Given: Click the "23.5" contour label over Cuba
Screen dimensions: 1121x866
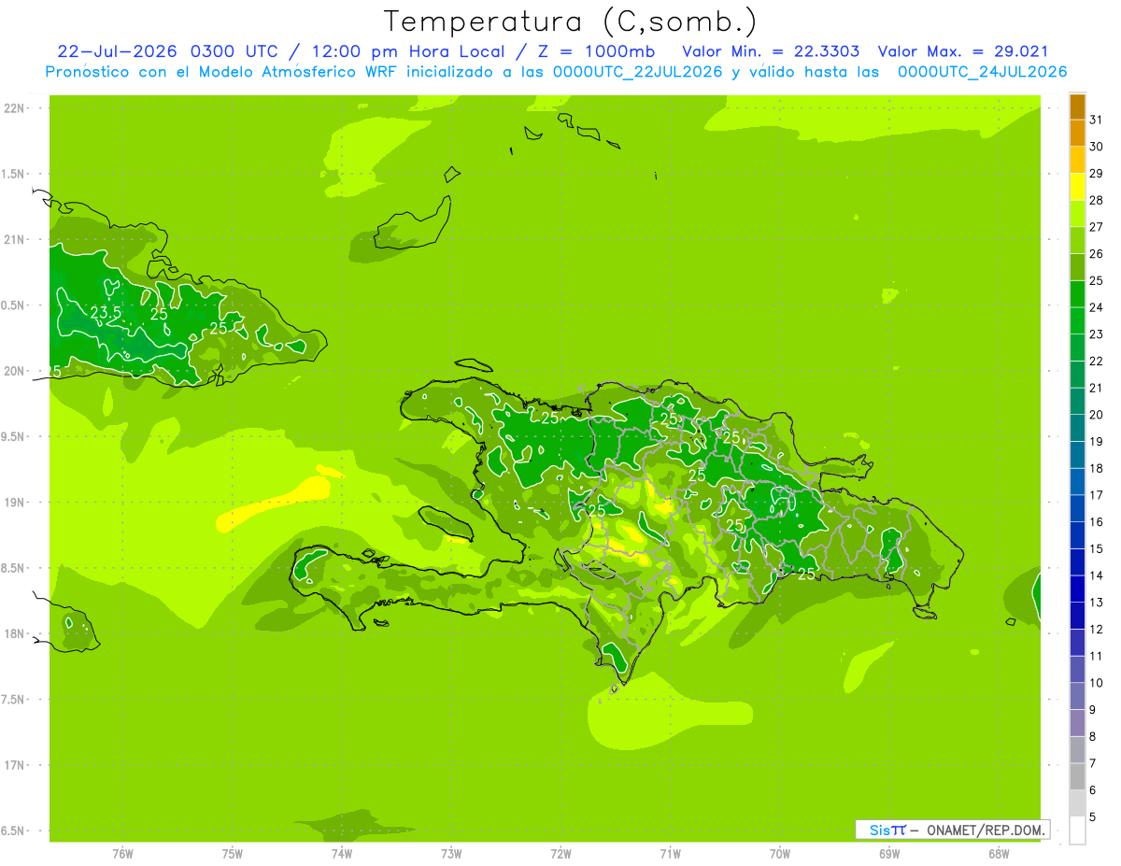Looking at the screenshot, I should click(106, 313).
